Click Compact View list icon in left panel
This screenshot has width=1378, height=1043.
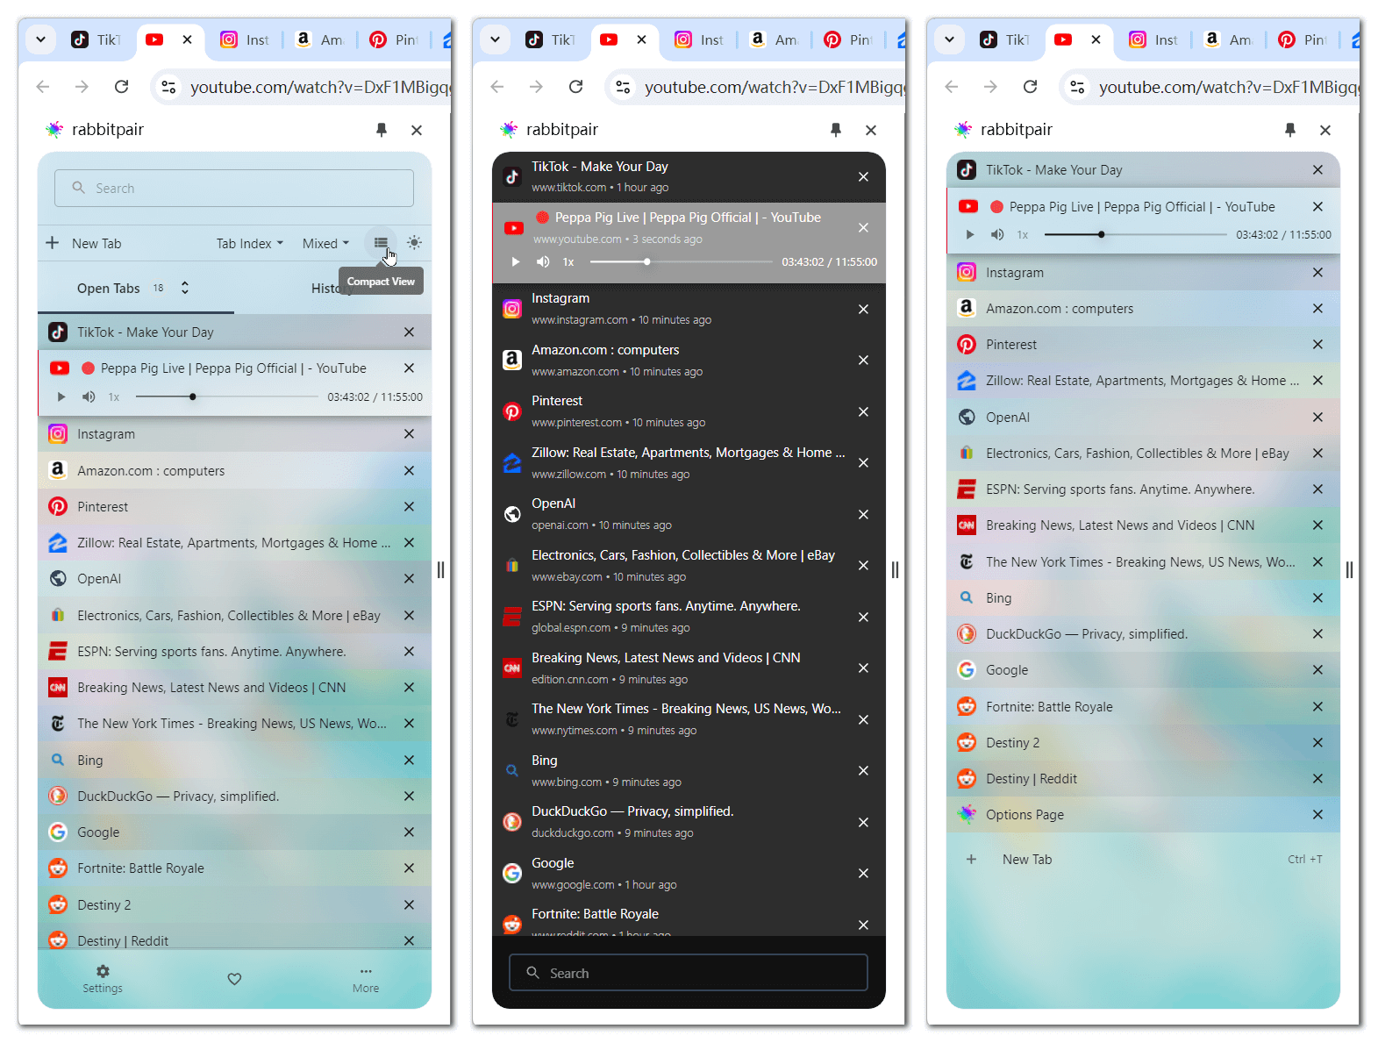coord(381,243)
